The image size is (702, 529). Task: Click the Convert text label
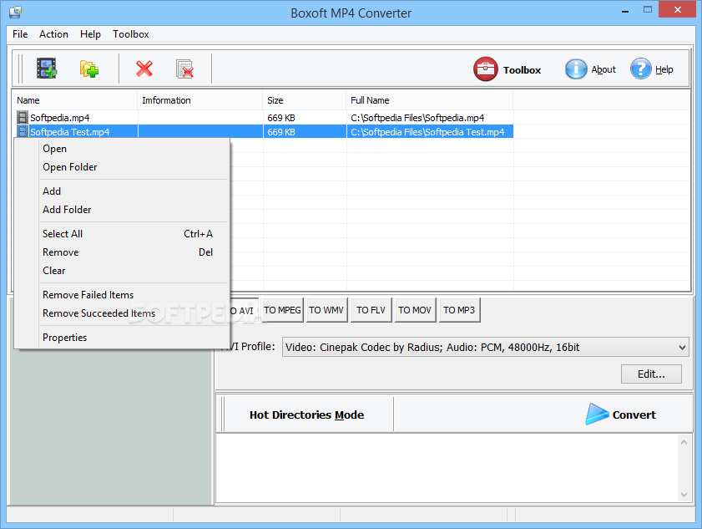(x=634, y=415)
